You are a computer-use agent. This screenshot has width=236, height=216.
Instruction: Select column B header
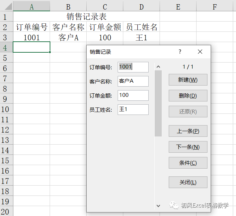click(68, 7)
